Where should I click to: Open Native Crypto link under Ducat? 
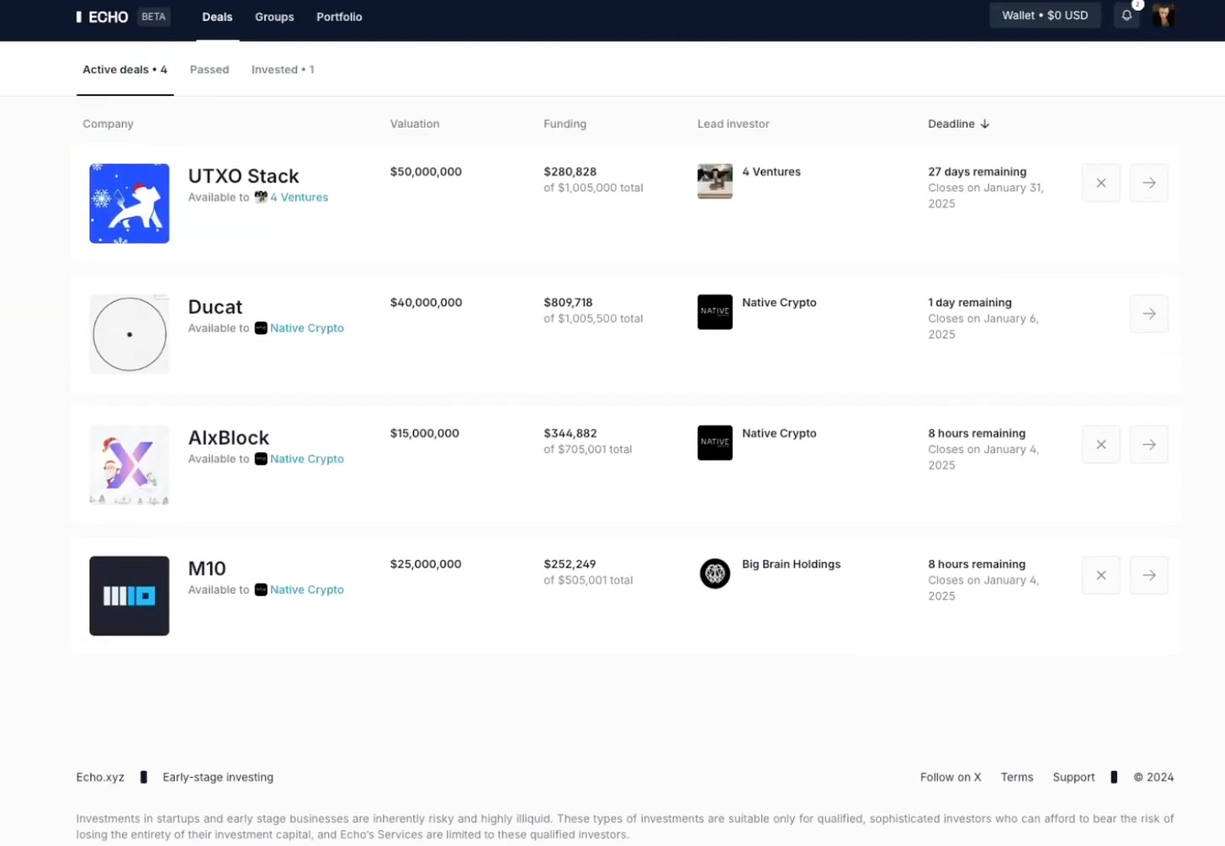pyautogui.click(x=306, y=328)
